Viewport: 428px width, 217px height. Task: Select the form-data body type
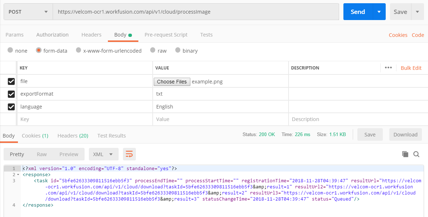(x=39, y=50)
